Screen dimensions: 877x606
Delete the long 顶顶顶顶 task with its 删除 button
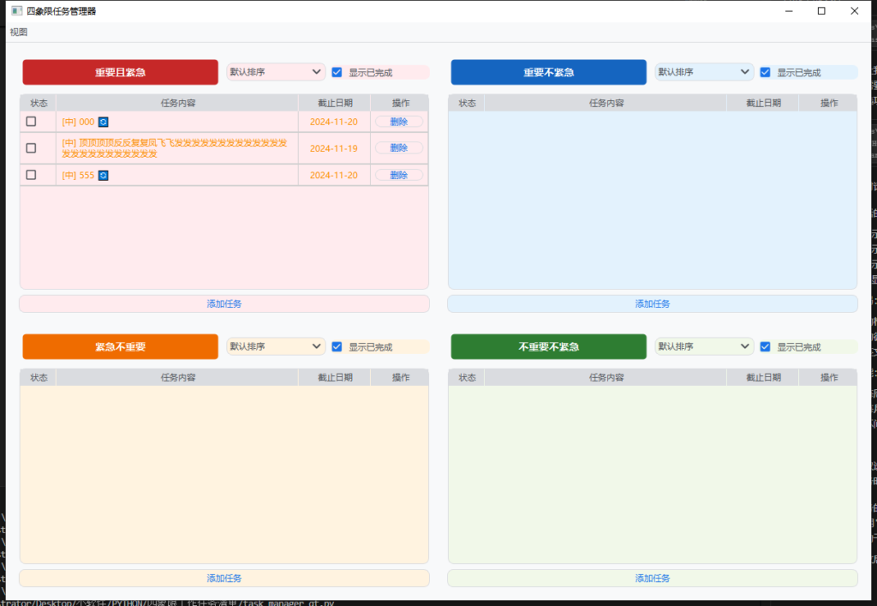[x=399, y=148]
